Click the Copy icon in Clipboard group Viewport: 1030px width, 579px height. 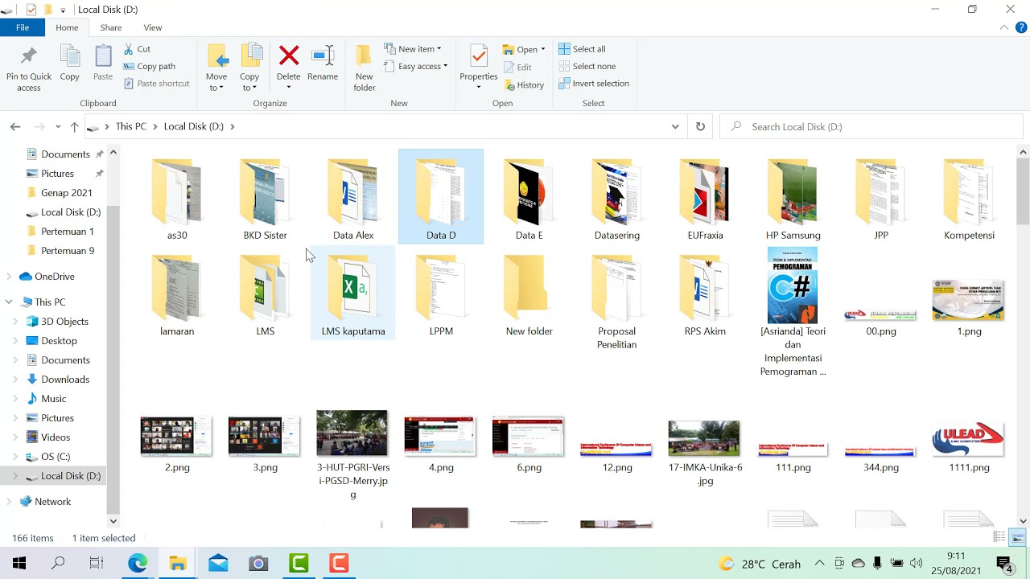coord(70,56)
